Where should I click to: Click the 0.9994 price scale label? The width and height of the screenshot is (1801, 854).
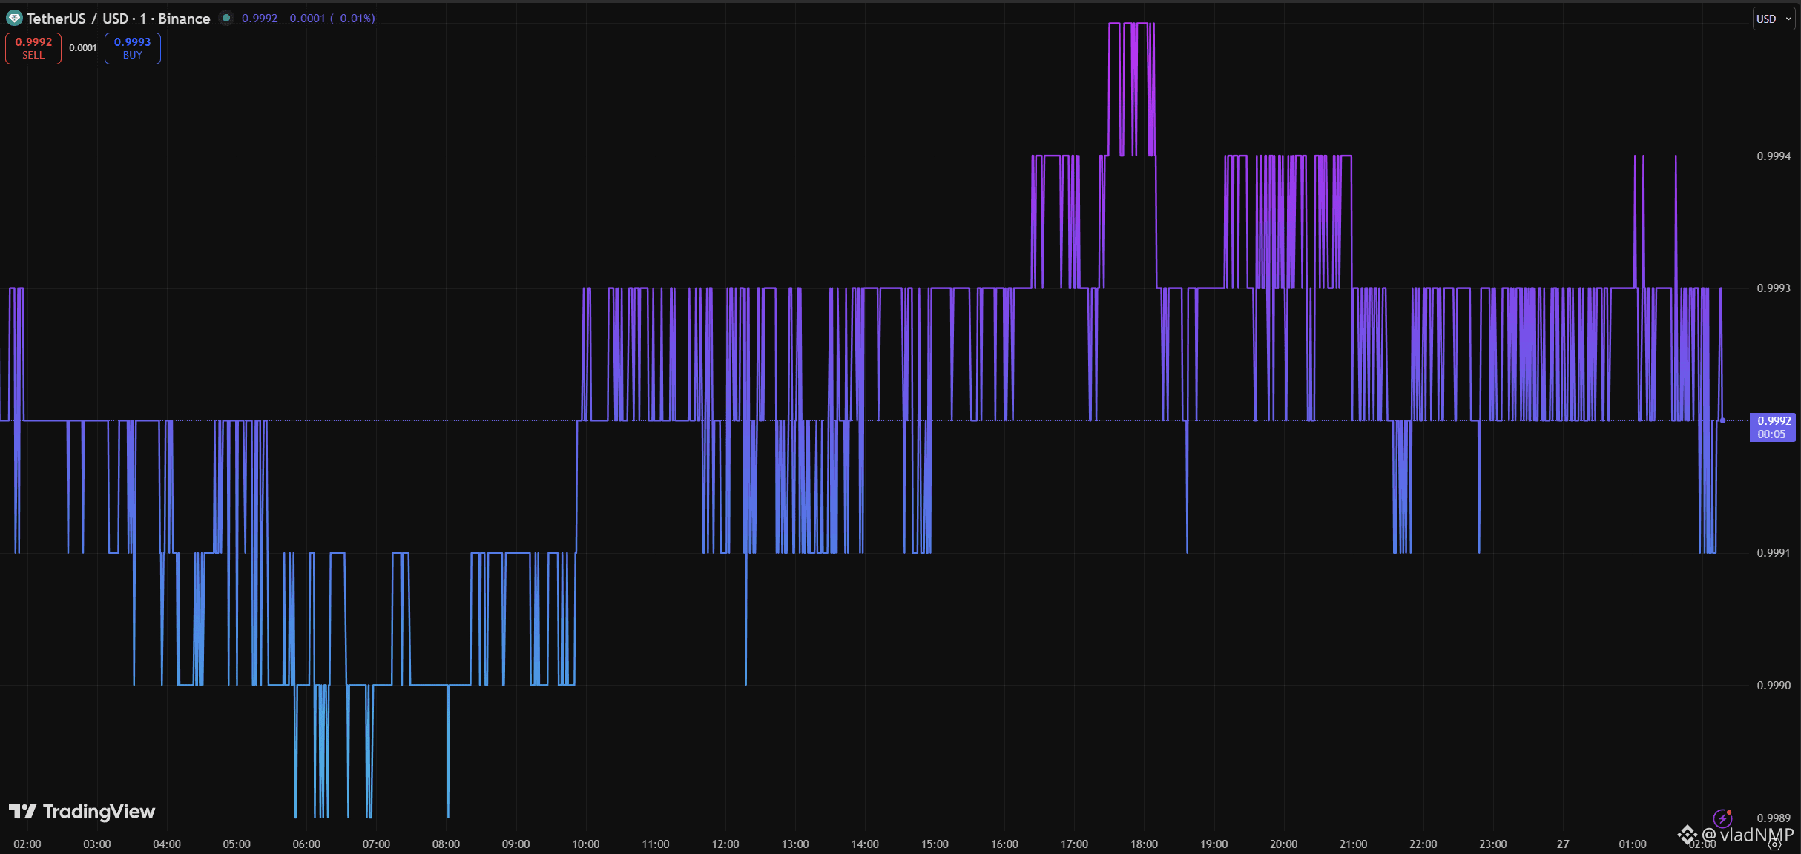click(x=1773, y=156)
